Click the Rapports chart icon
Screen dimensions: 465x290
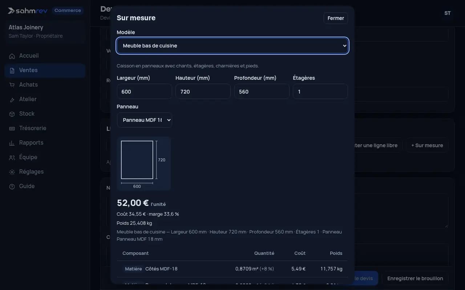[12, 143]
